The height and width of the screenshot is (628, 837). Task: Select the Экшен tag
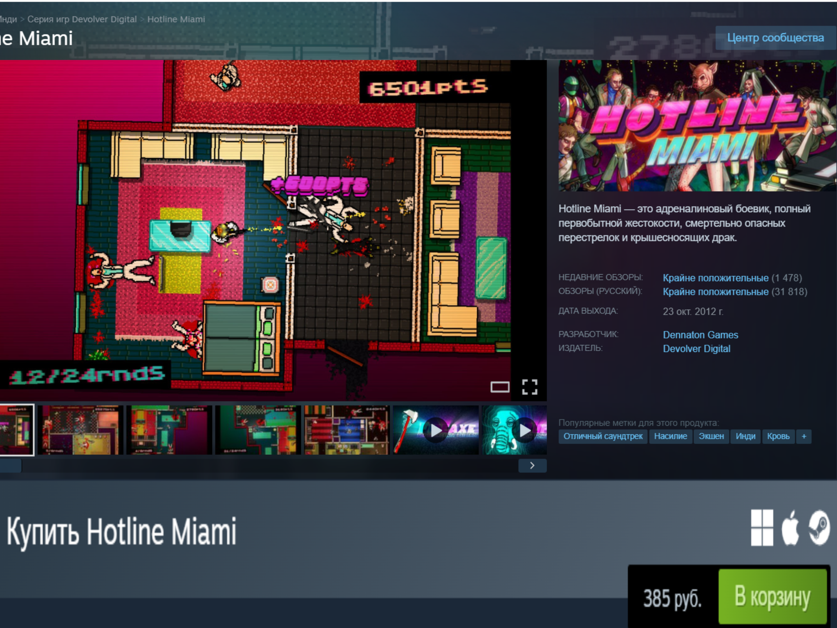click(712, 436)
